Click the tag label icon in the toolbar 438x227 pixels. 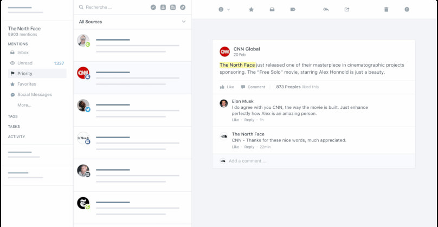(x=293, y=10)
